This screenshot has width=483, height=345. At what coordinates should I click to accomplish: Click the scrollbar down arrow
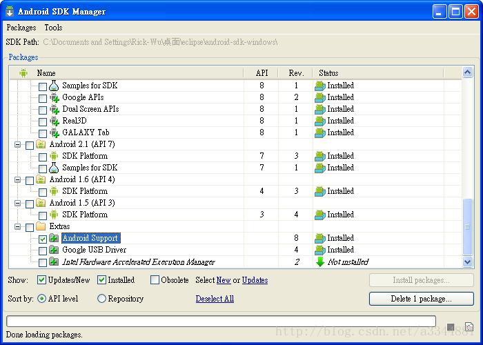[x=467, y=262]
